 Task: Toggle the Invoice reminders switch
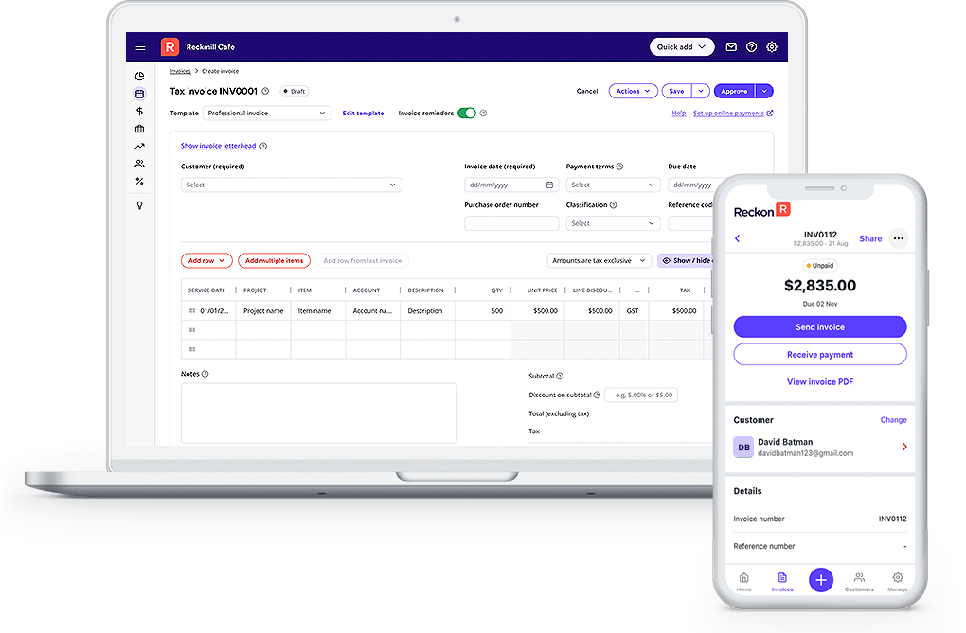(467, 114)
